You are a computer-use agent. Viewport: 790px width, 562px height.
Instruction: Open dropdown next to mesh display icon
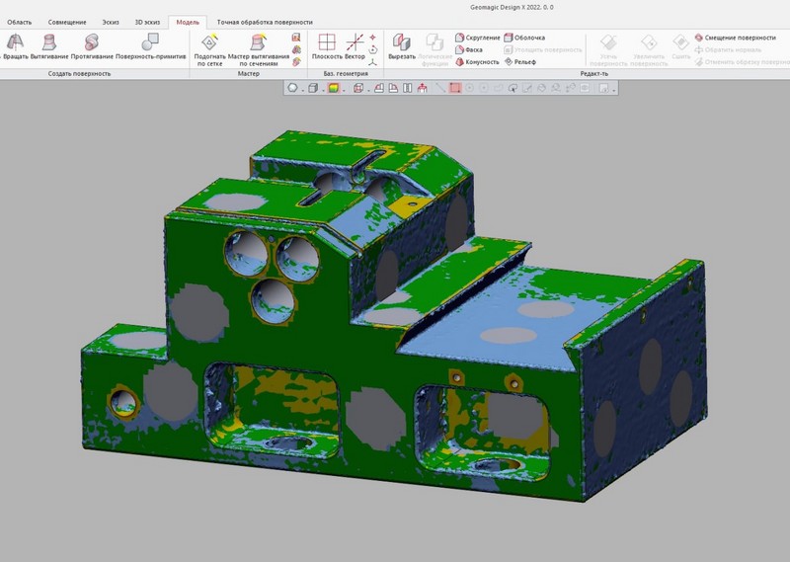pos(302,90)
